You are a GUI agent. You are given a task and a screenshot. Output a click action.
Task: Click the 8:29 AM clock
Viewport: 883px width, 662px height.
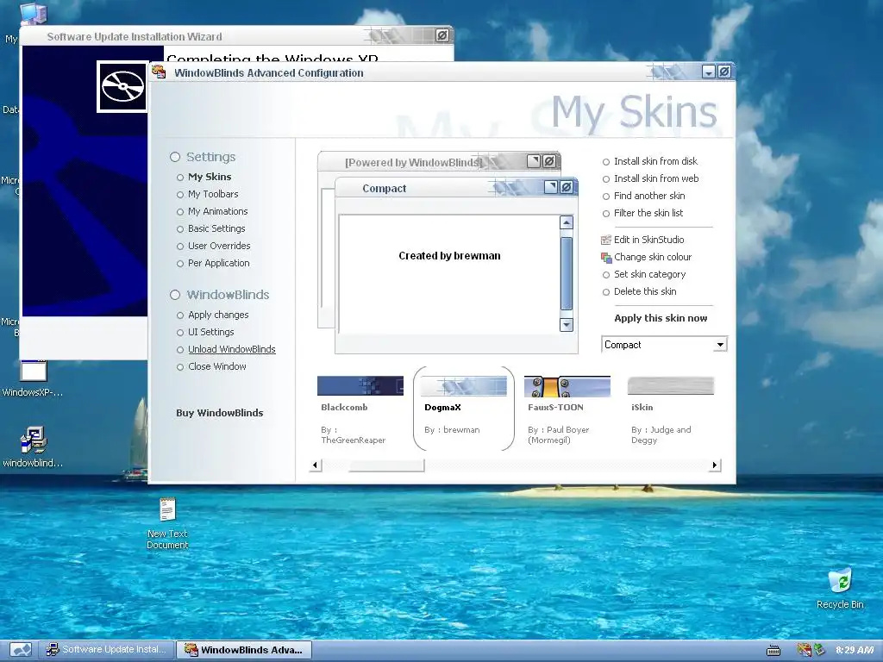pyautogui.click(x=855, y=650)
